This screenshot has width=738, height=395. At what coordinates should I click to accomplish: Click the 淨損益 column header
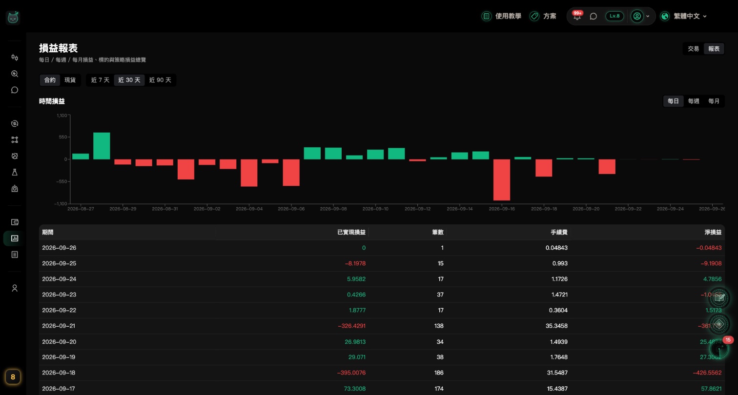click(x=713, y=233)
